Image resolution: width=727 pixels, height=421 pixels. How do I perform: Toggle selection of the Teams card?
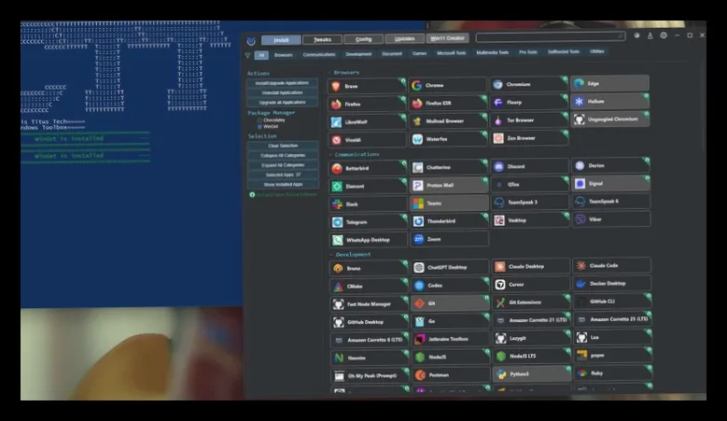point(449,203)
